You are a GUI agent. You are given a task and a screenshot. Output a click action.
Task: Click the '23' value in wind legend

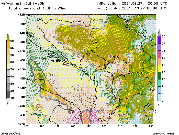163,51
